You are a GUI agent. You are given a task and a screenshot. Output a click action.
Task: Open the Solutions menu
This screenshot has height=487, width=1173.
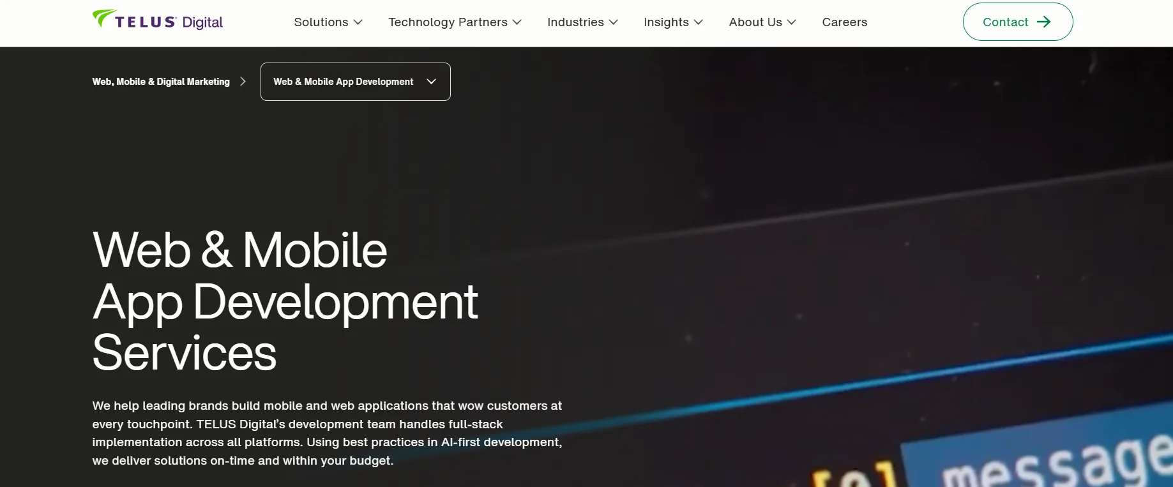point(328,22)
